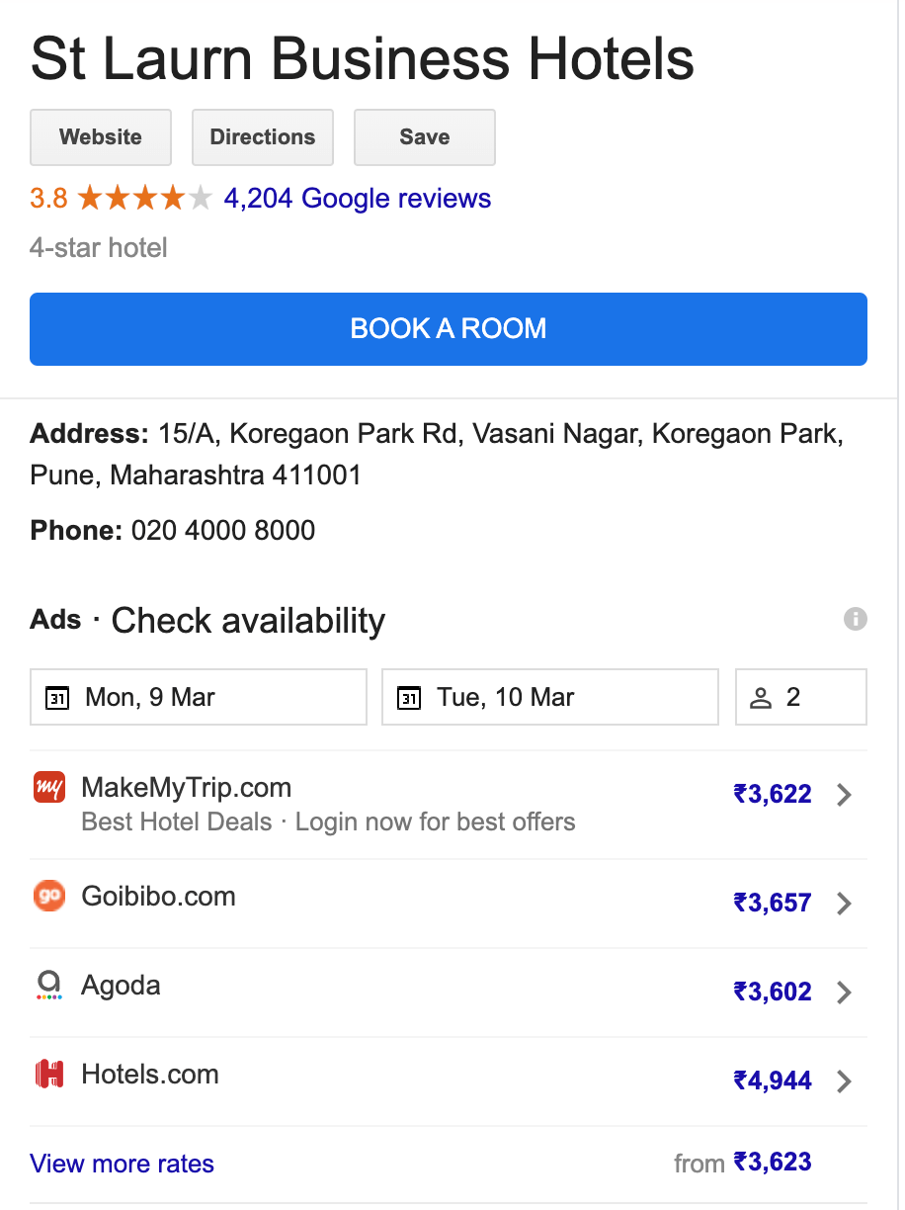The height and width of the screenshot is (1210, 905).
Task: Click the guests person icon
Action: click(x=760, y=698)
